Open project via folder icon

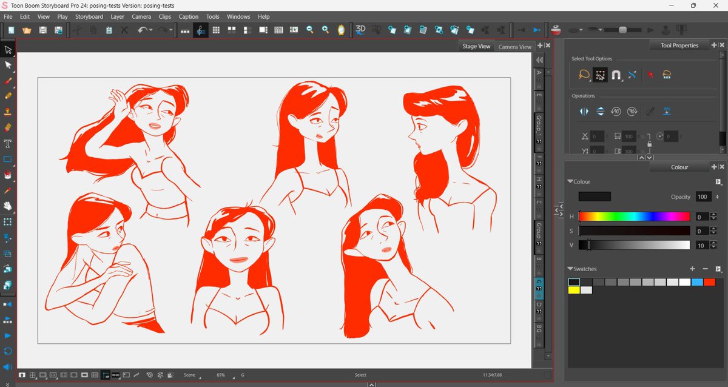point(27,30)
